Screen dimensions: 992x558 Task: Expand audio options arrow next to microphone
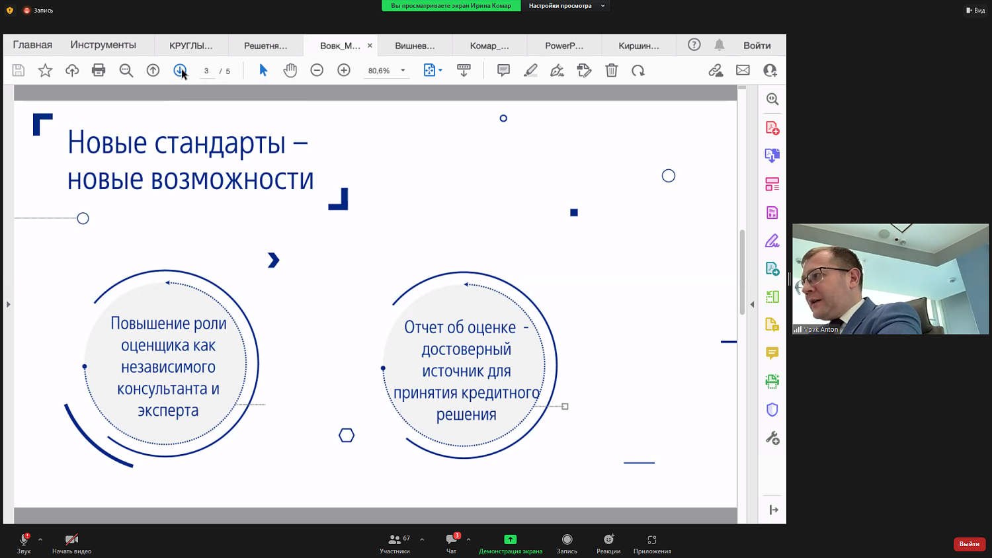(40, 539)
